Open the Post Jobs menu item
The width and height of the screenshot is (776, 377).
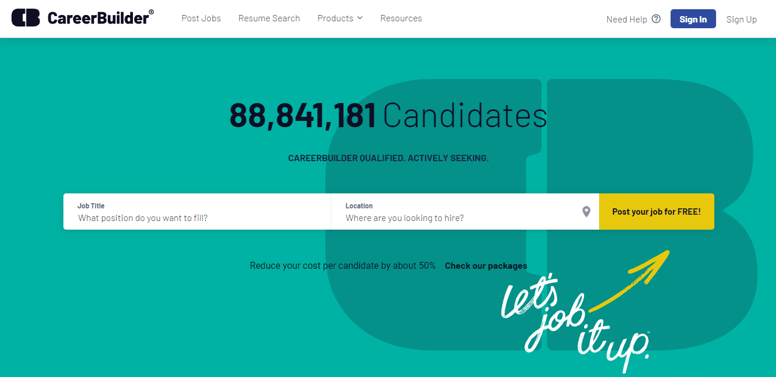pos(201,18)
